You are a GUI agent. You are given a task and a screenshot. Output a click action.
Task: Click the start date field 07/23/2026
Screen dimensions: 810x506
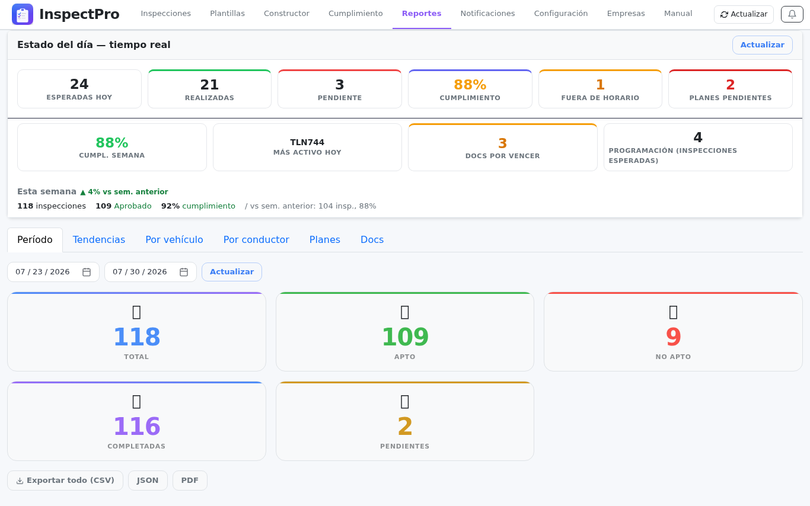pos(53,272)
